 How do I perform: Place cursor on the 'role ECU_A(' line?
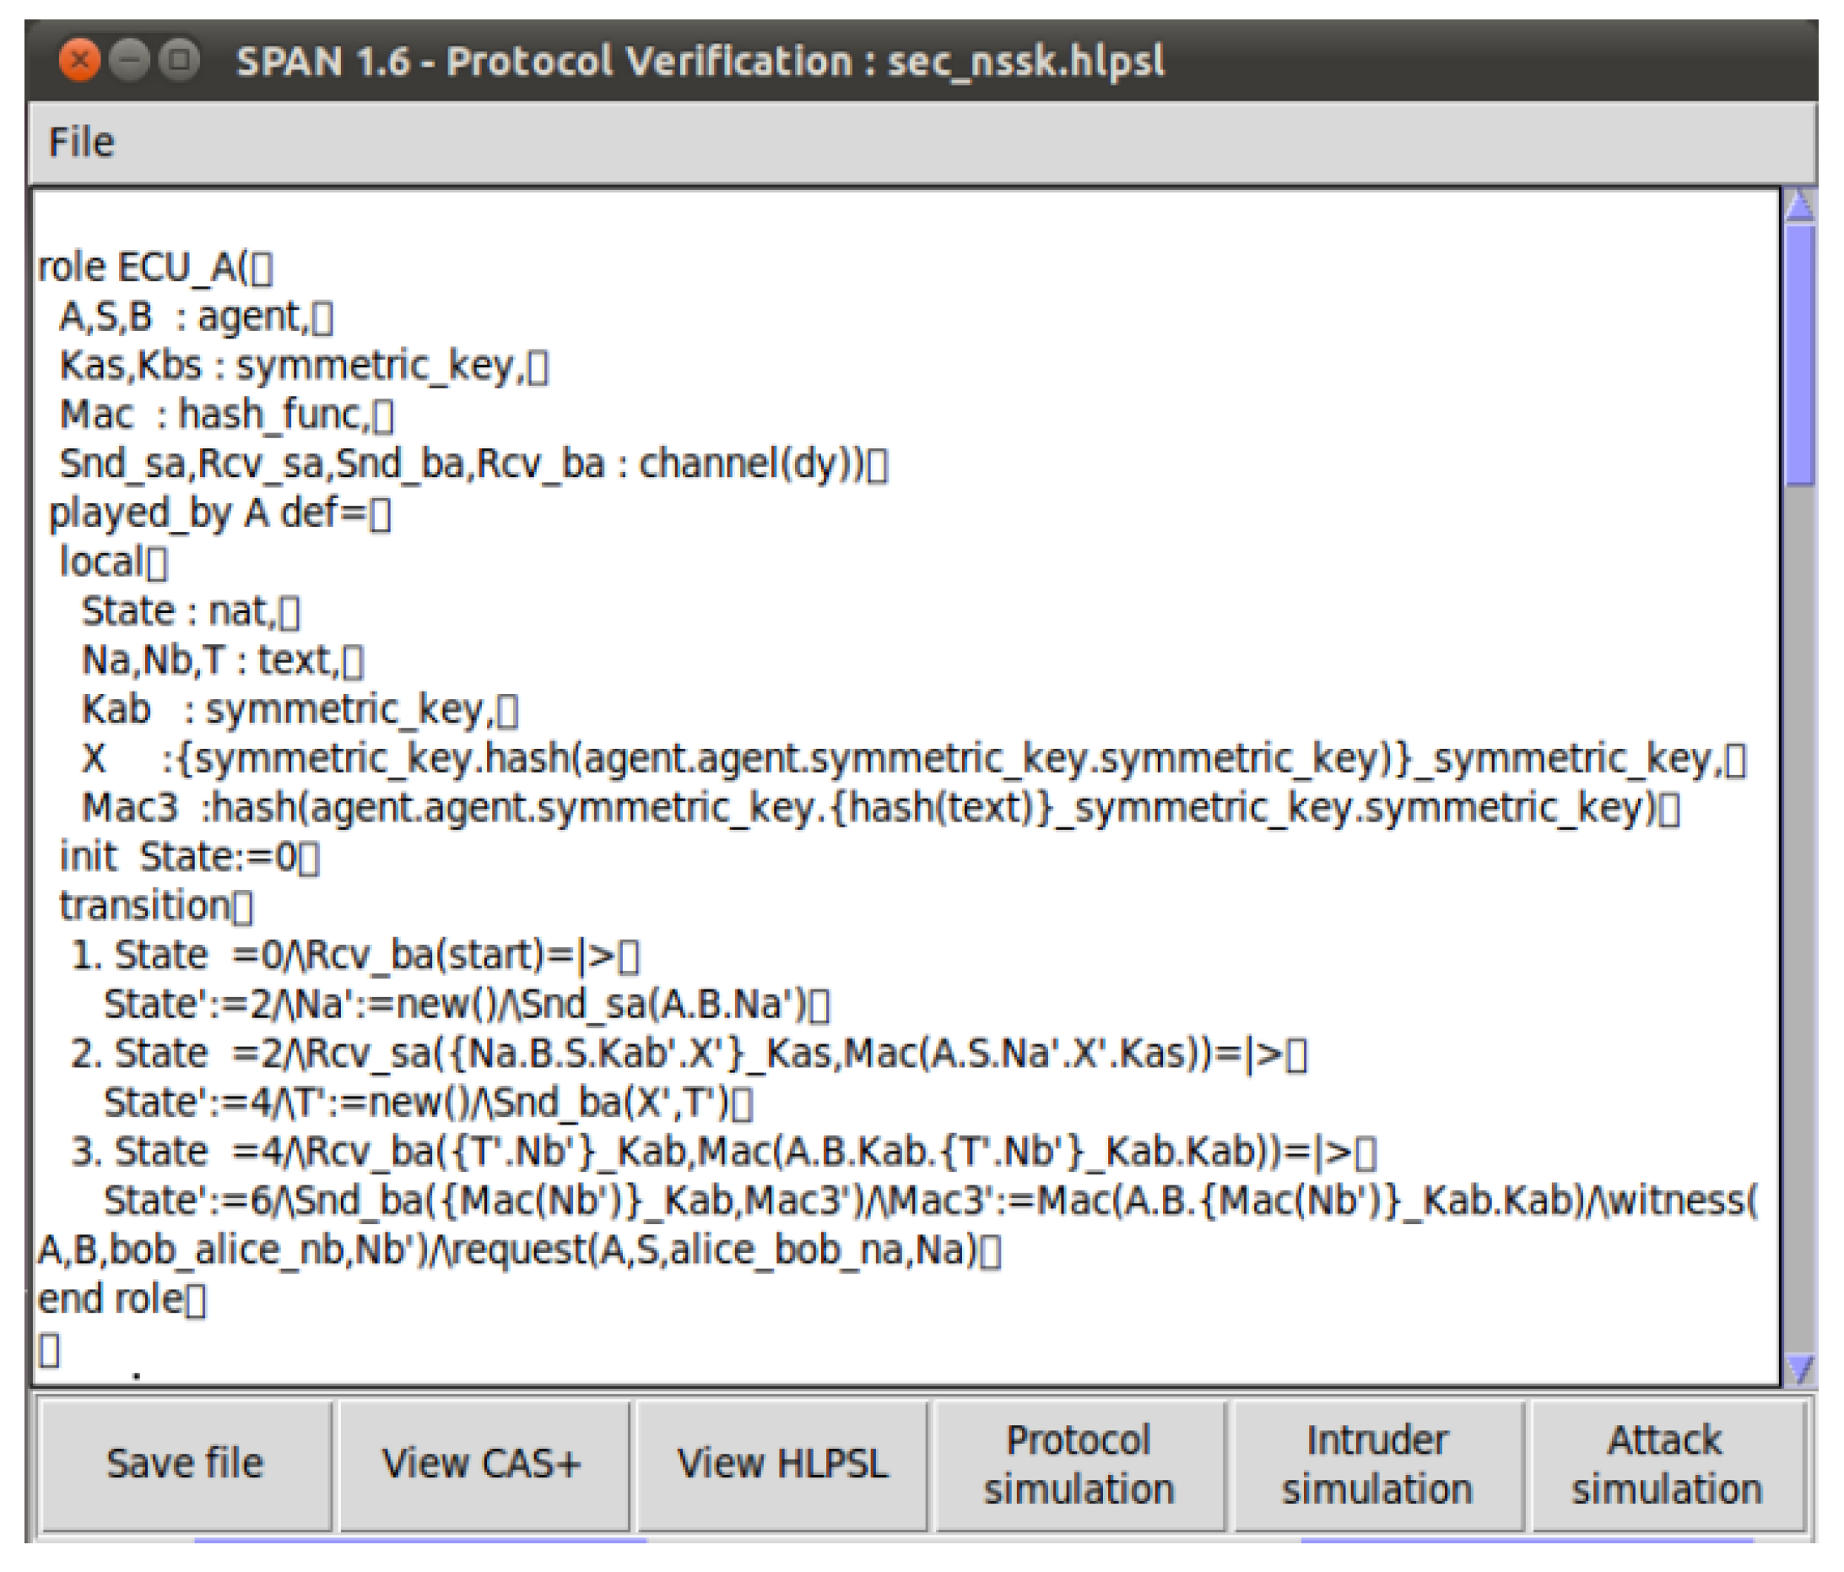(143, 267)
